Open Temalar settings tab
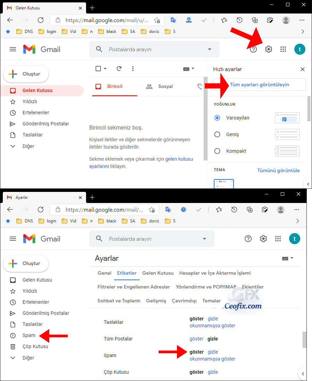This screenshot has width=312, height=381. coord(211,301)
